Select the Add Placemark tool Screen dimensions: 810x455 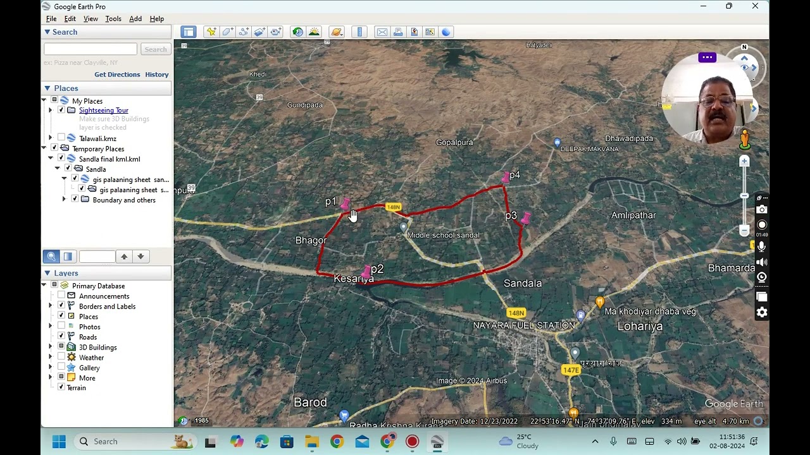point(211,32)
